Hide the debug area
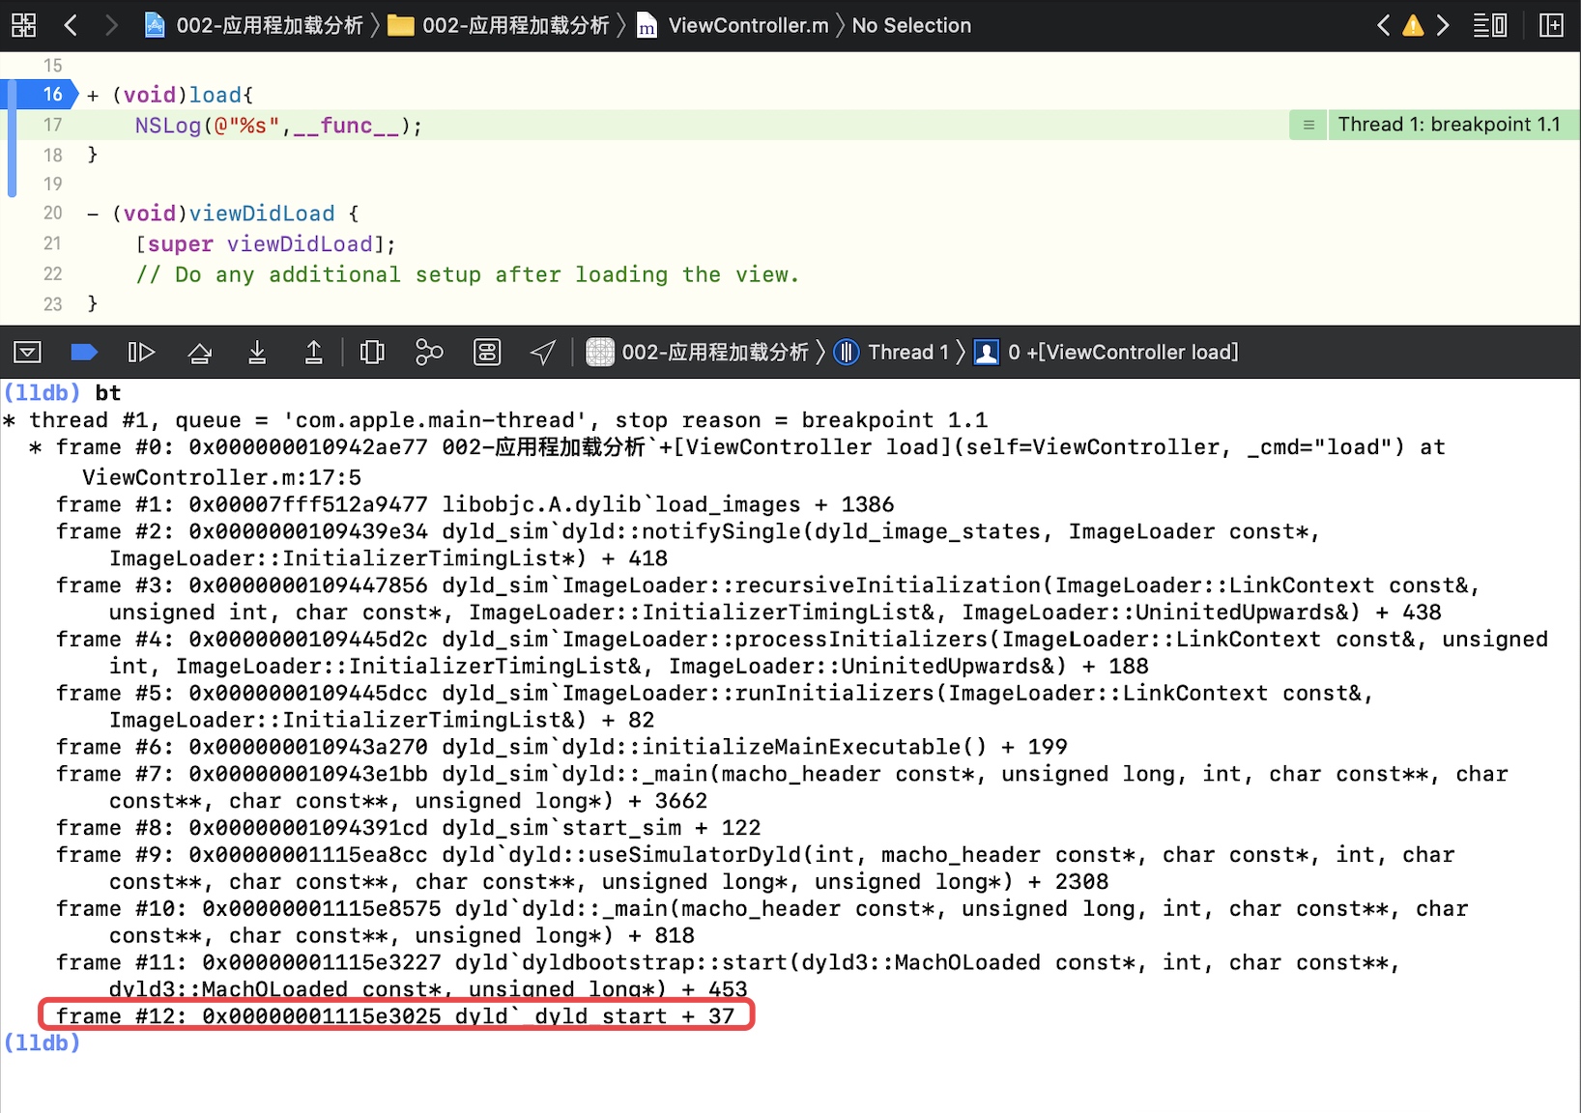 point(27,352)
